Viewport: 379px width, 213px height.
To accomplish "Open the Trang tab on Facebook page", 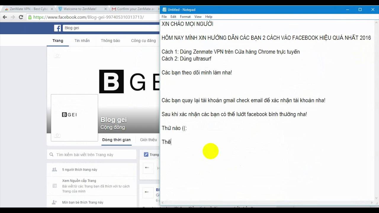I will pos(58,41).
